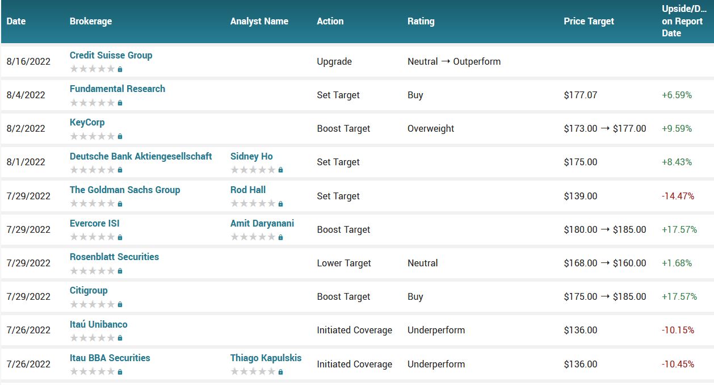
Task: Select the $173.00 → $177.00 price target
Action: pyautogui.click(x=605, y=128)
